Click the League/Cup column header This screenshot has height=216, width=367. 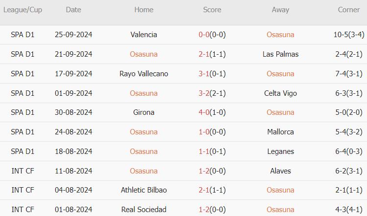tap(23, 10)
